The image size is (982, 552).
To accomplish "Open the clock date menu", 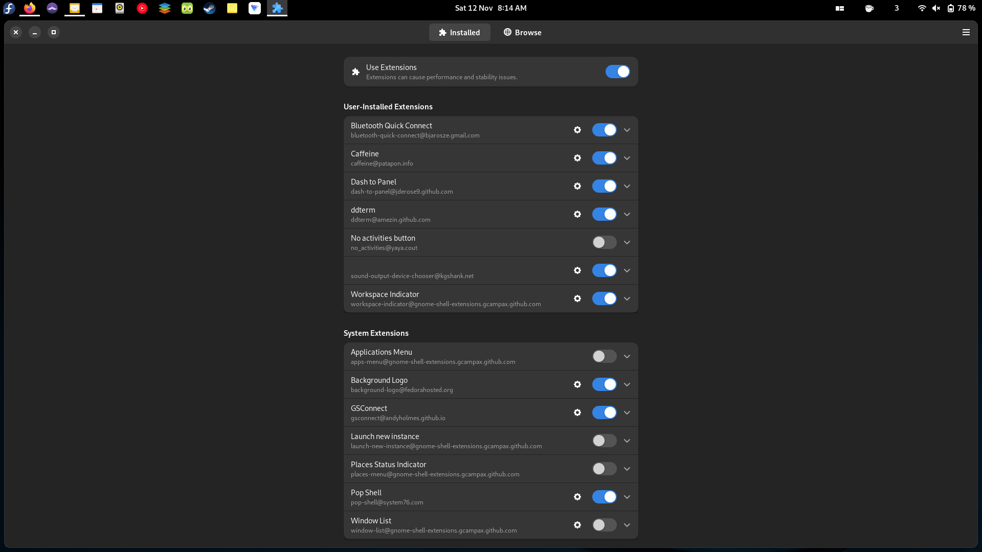I will [490, 8].
